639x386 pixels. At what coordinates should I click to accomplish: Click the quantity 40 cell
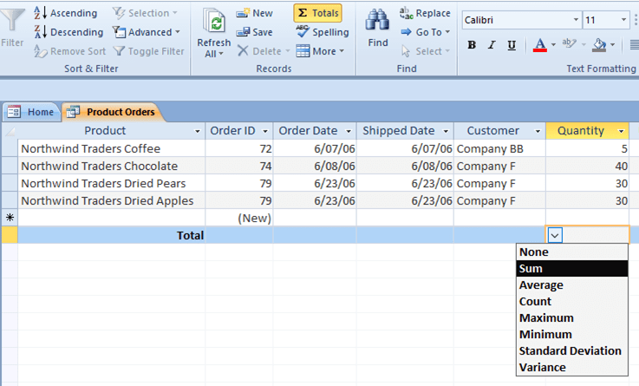click(x=587, y=166)
